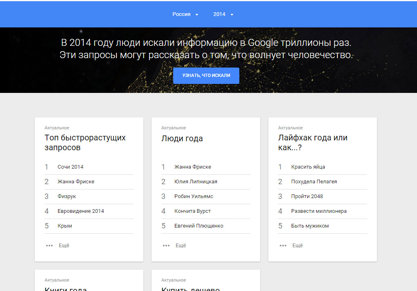Show more under Люди года via Ещё

[181, 246]
